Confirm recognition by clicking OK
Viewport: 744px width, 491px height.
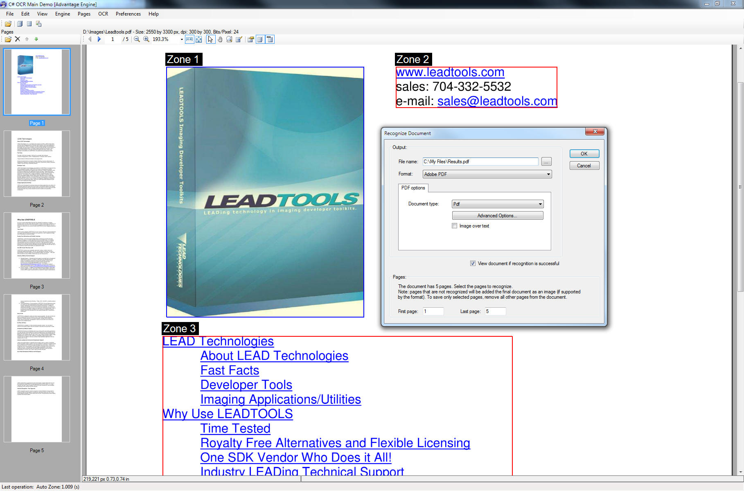tap(584, 153)
